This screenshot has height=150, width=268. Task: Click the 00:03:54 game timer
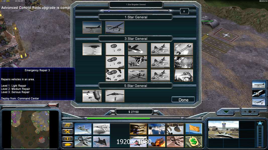click(x=263, y=1)
